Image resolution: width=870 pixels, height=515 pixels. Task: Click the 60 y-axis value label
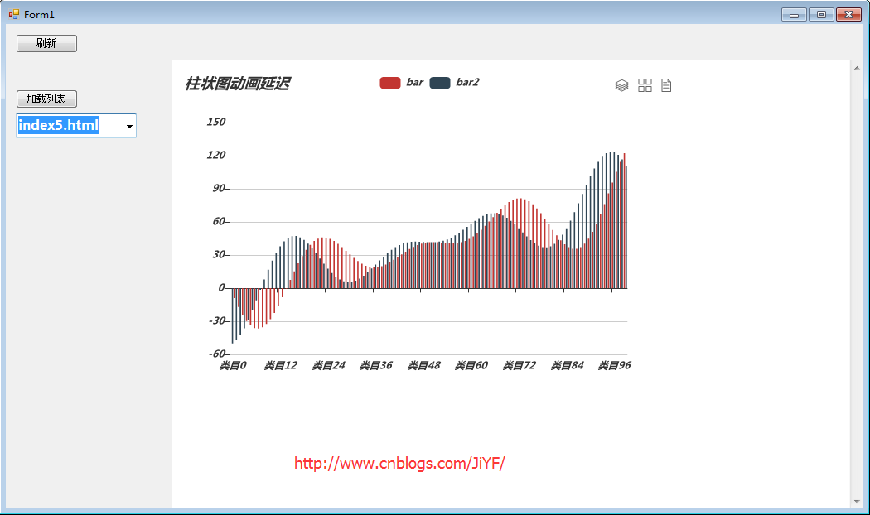click(x=220, y=222)
